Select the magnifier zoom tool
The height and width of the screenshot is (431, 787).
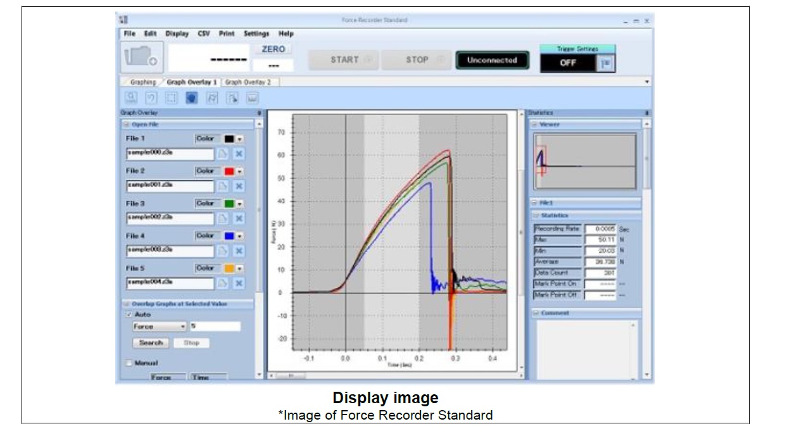tap(132, 98)
